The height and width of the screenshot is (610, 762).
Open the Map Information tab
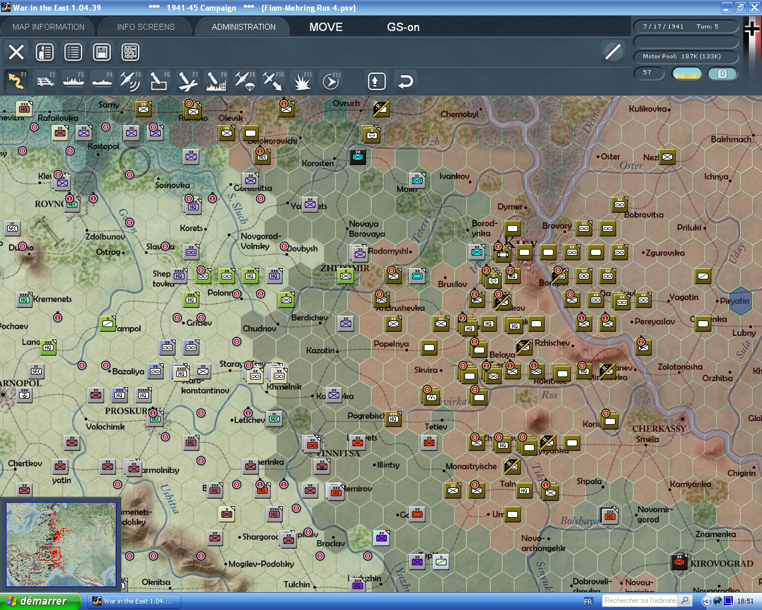[x=48, y=27]
